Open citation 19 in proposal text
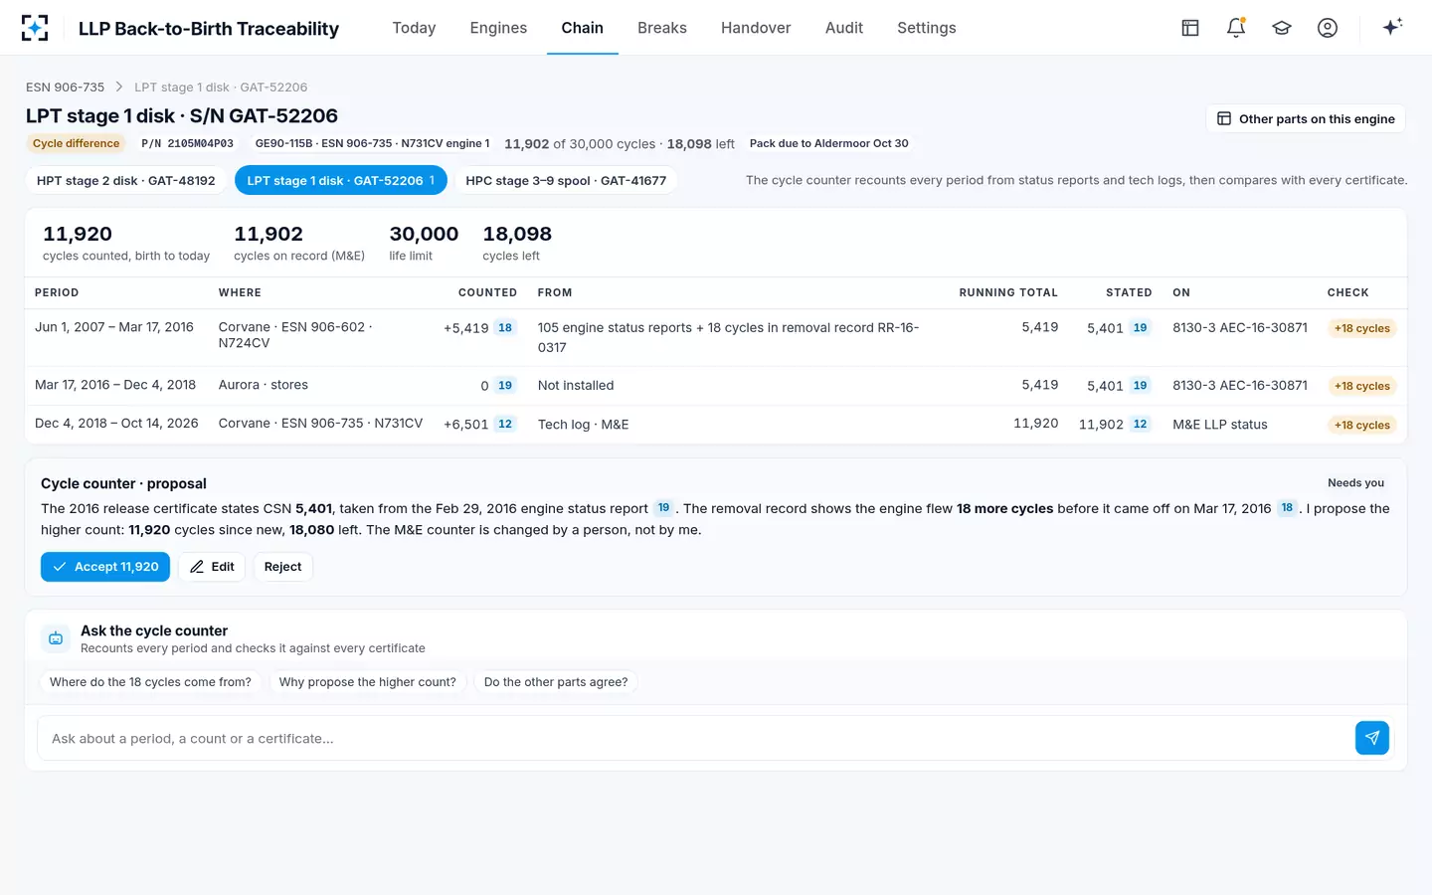Viewport: 1432px width, 895px height. pyautogui.click(x=663, y=508)
